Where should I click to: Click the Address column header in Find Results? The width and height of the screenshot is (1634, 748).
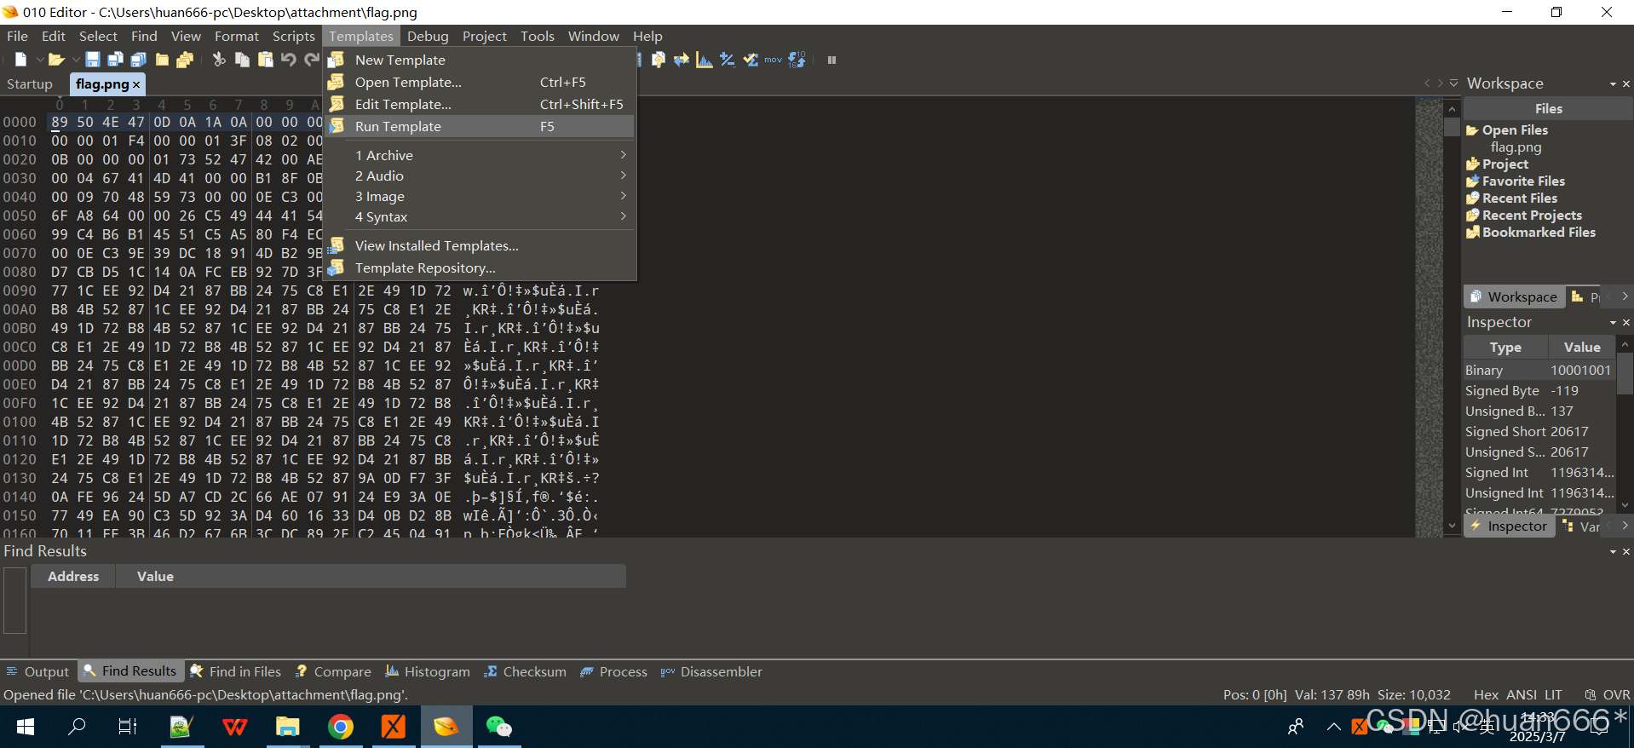[73, 576]
